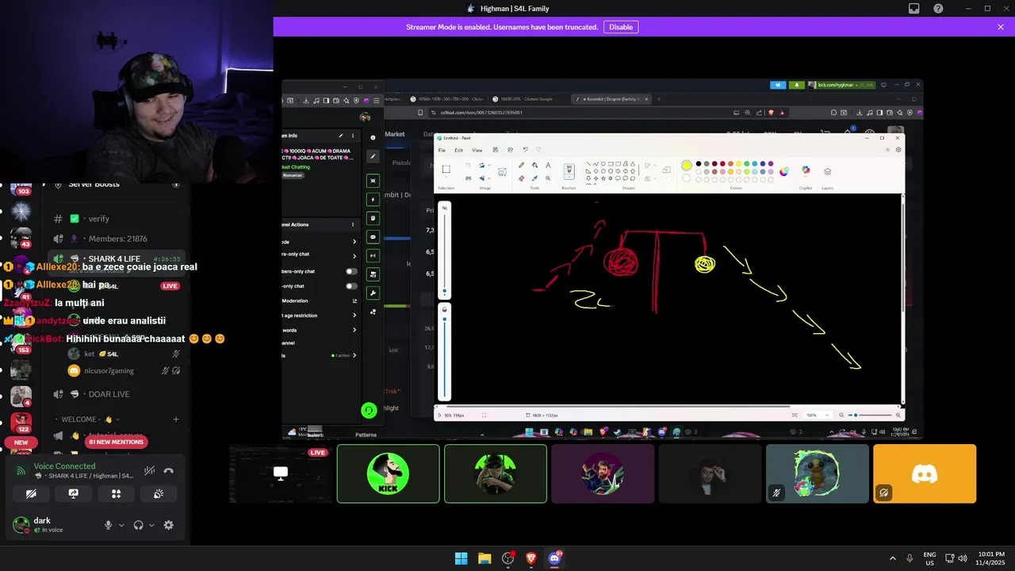Open Discord activities launcher button
Image resolution: width=1015 pixels, height=571 pixels.
(117, 493)
